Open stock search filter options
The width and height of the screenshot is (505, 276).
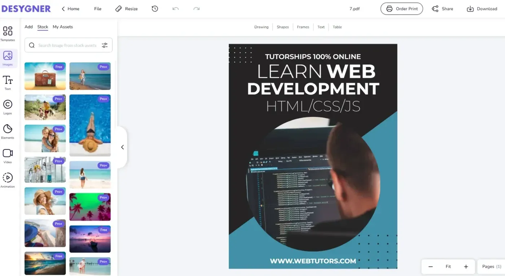tap(105, 45)
